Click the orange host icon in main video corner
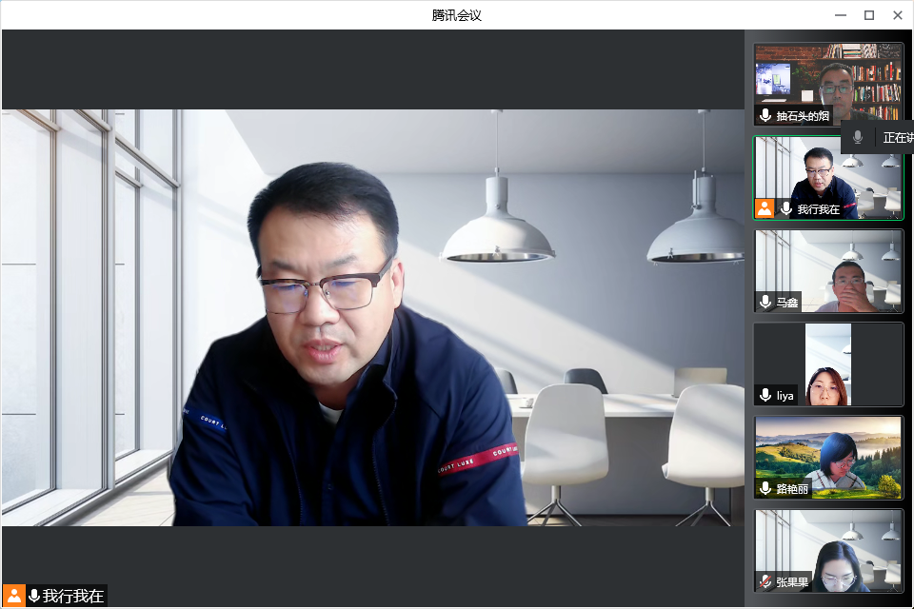 click(14, 596)
